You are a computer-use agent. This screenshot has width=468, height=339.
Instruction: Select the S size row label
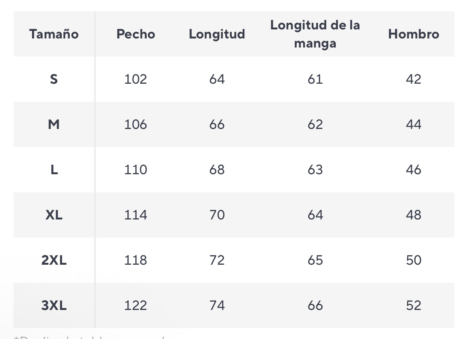click(54, 79)
